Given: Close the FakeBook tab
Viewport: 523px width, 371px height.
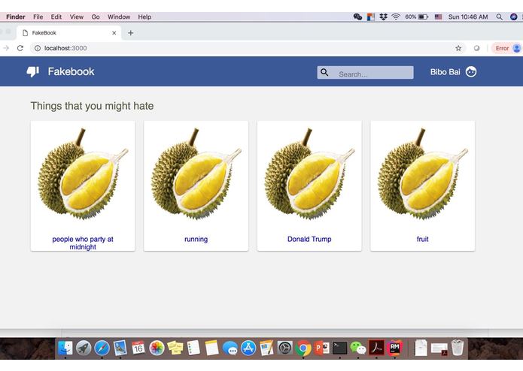Looking at the screenshot, I should (114, 33).
